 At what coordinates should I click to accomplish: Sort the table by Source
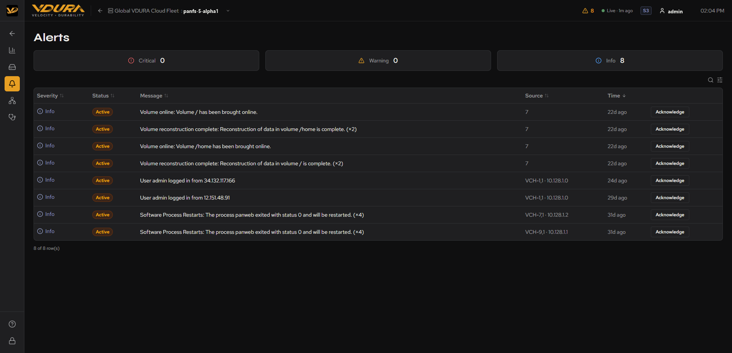click(x=537, y=96)
